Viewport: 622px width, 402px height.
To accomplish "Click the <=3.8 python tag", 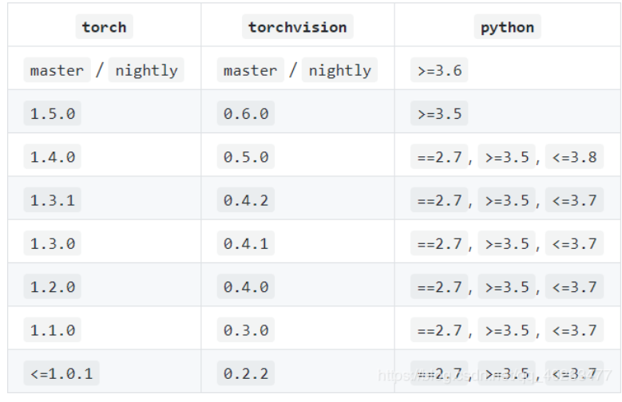I will coord(574,156).
